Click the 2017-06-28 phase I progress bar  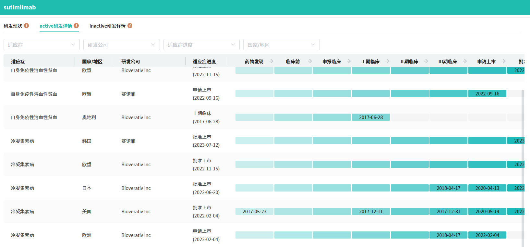(x=371, y=117)
